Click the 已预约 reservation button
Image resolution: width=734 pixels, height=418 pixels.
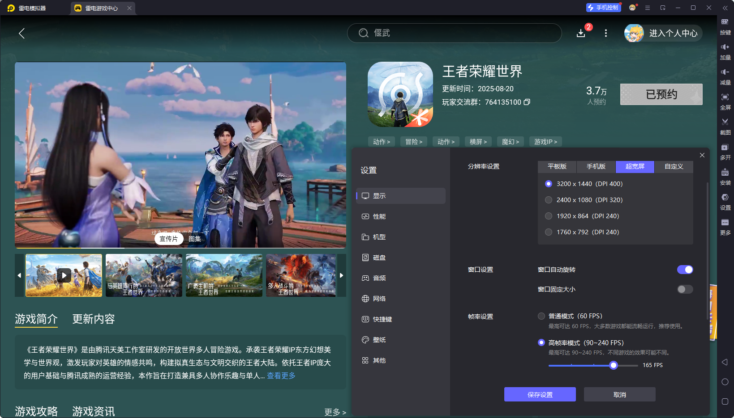coord(661,94)
